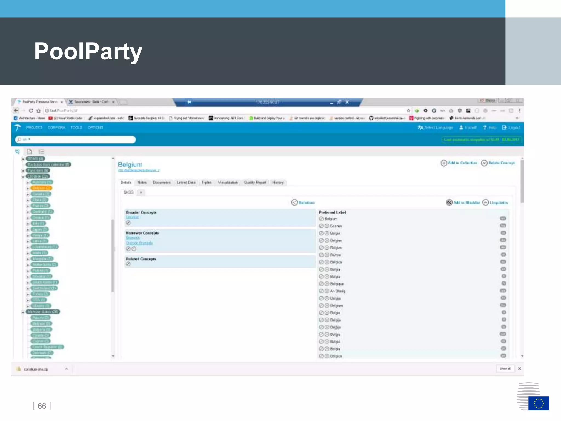
Task: Open the list view icon in sidebar
Action: [x=41, y=152]
